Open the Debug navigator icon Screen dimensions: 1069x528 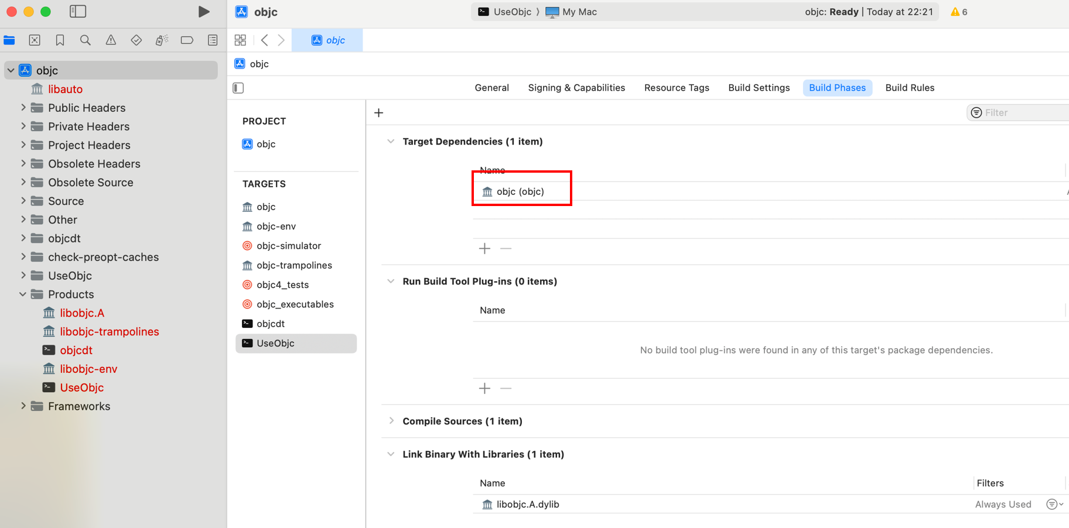click(162, 40)
